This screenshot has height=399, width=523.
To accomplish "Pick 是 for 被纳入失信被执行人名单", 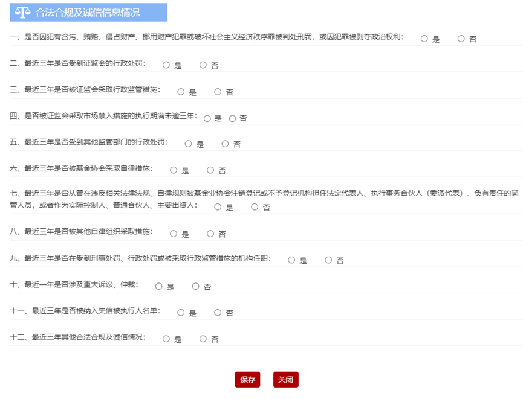I will [x=181, y=313].
